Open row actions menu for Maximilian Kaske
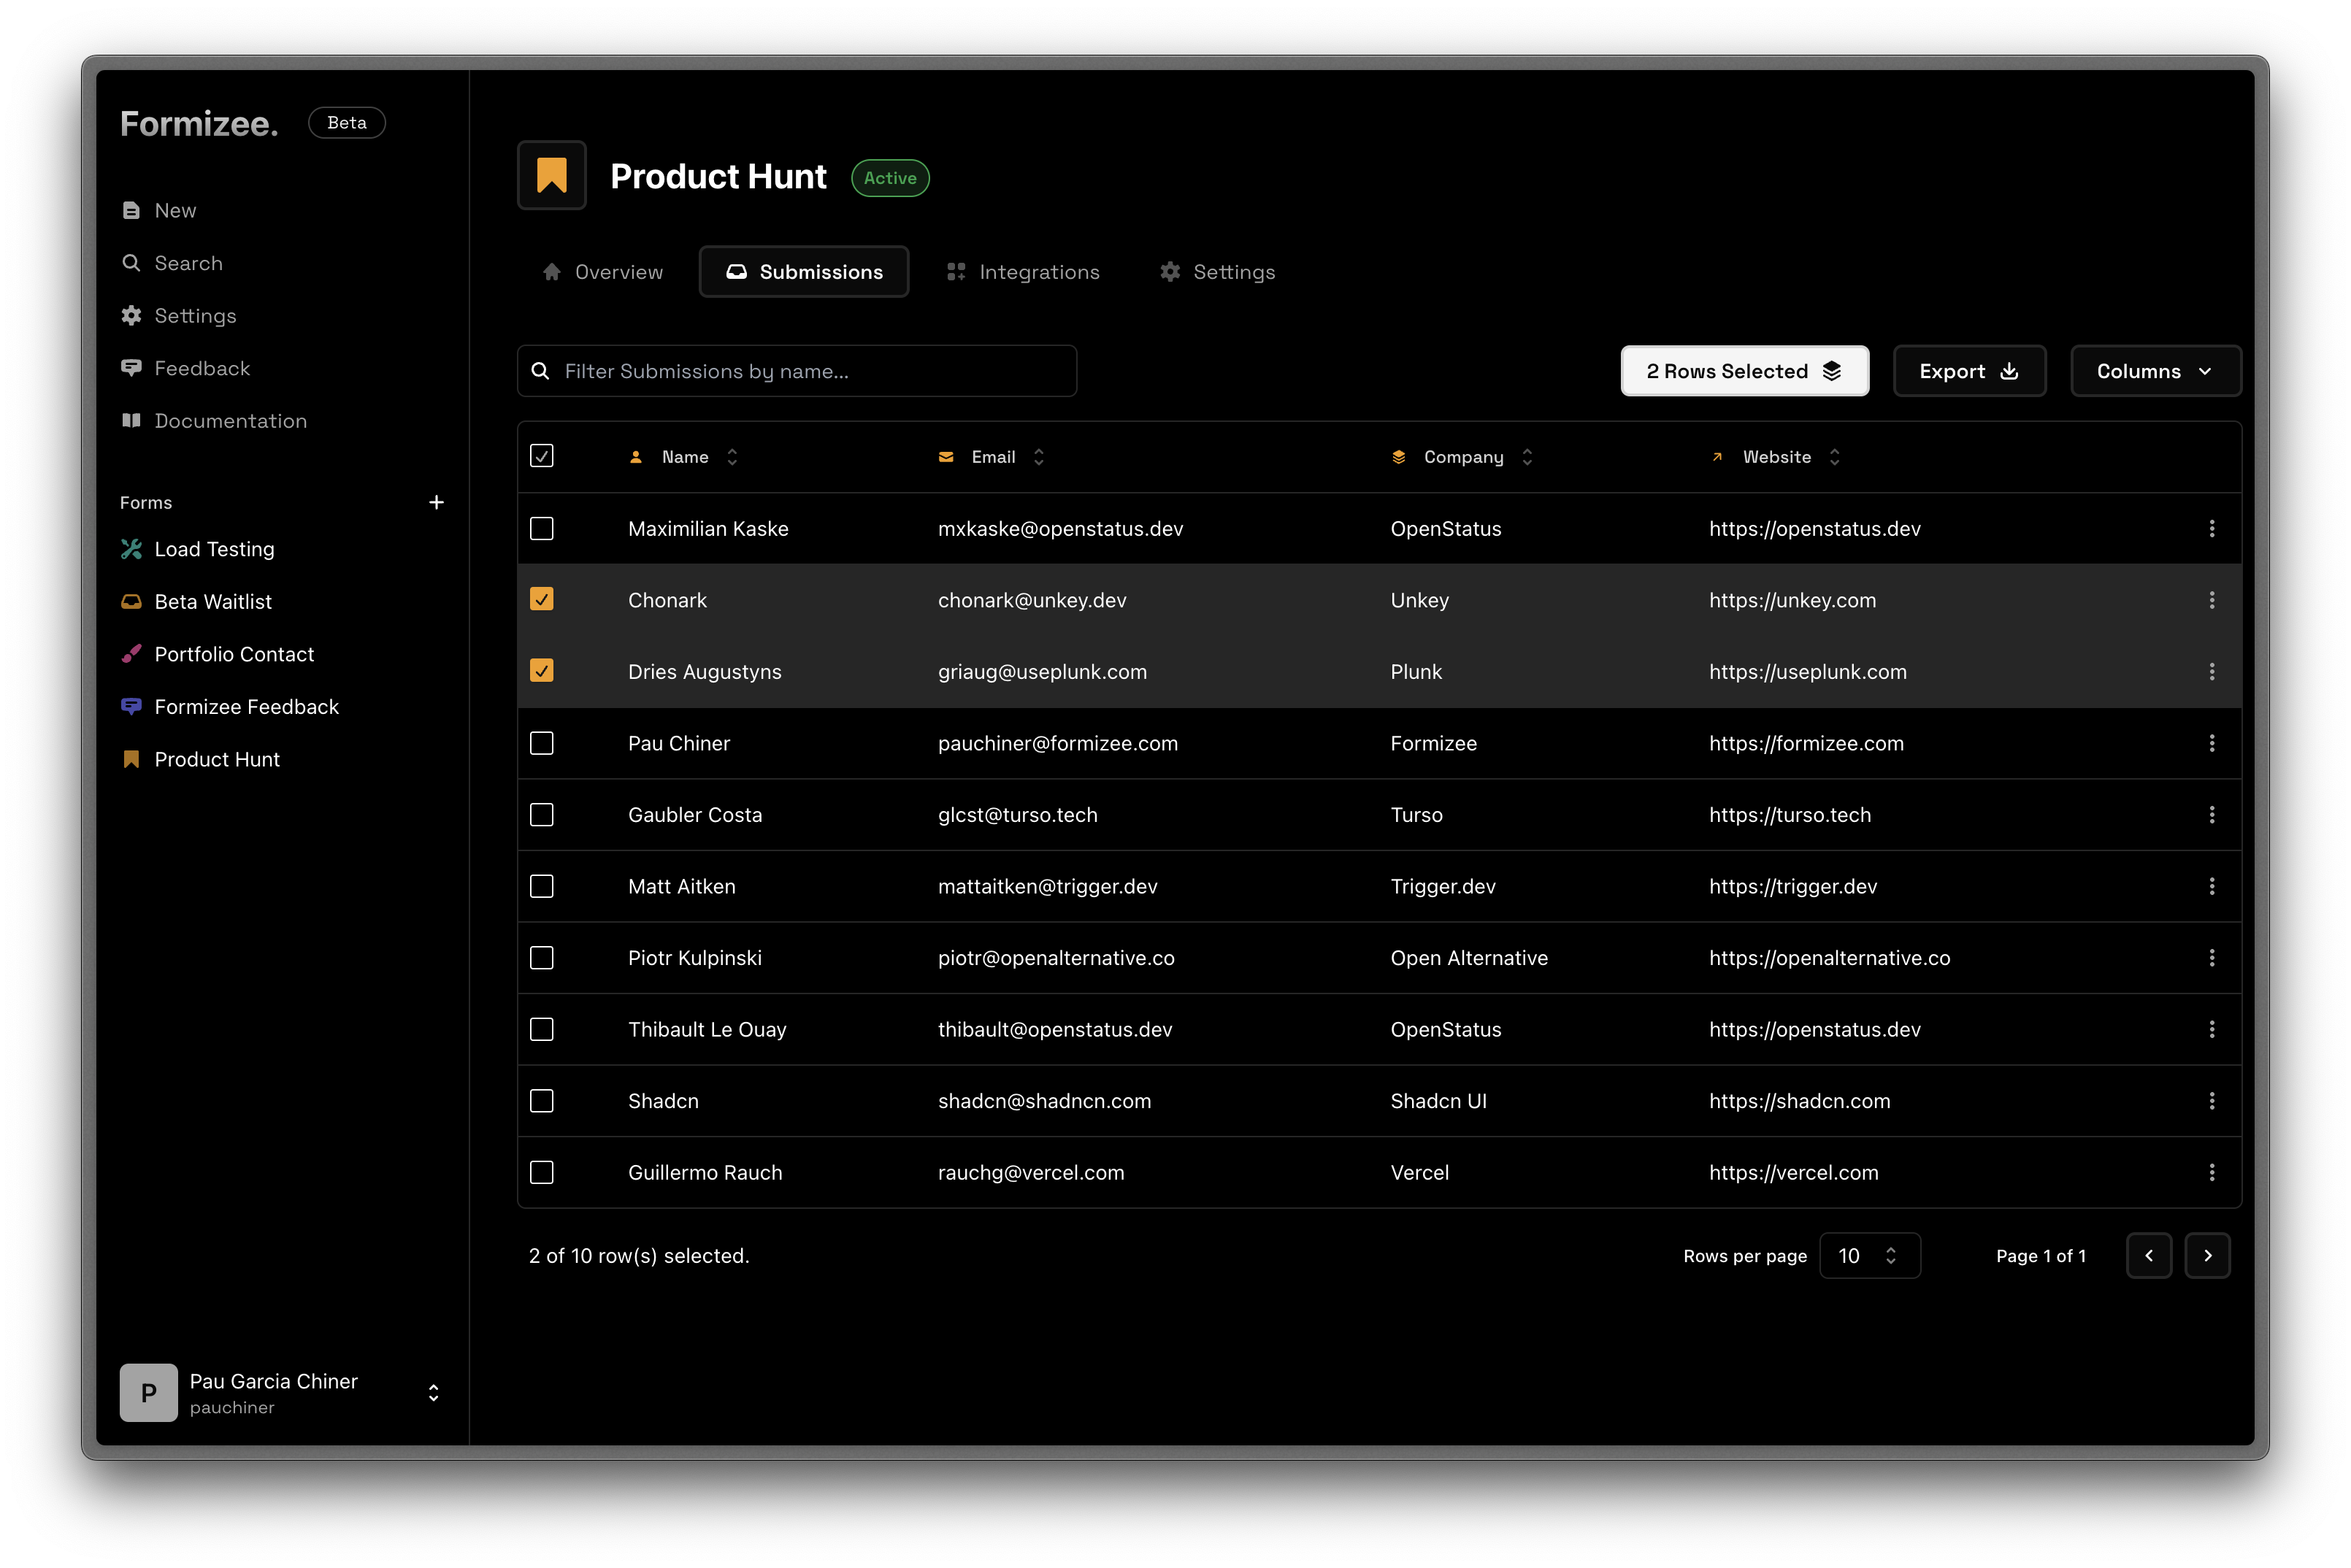The height and width of the screenshot is (1568, 2351). (2211, 528)
